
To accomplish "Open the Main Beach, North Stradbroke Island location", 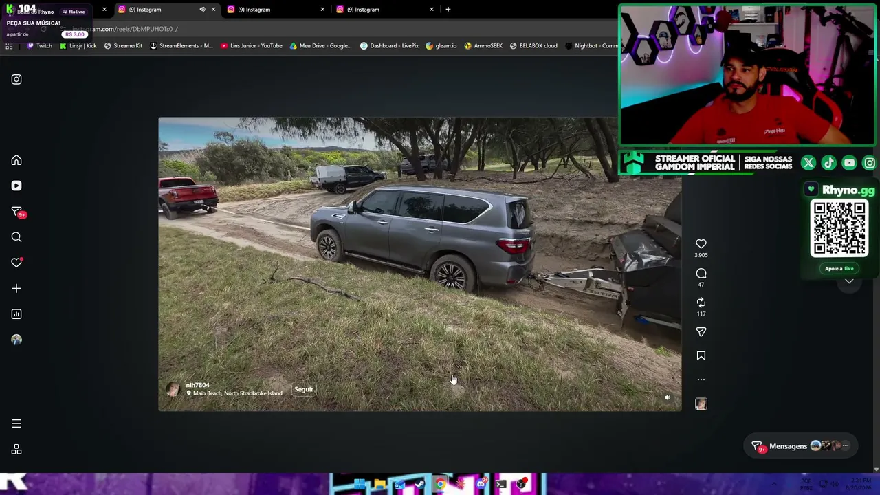I will (238, 393).
